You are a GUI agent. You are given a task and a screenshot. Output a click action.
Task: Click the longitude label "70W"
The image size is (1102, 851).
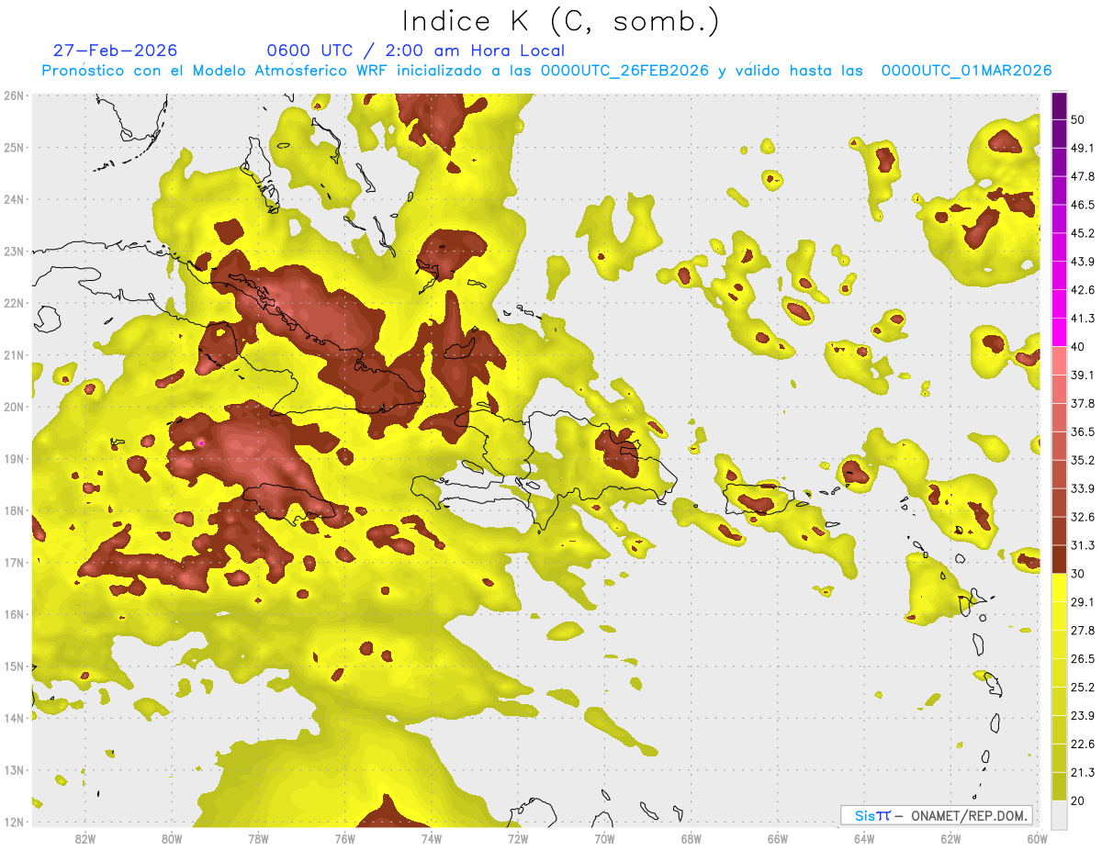tap(604, 838)
